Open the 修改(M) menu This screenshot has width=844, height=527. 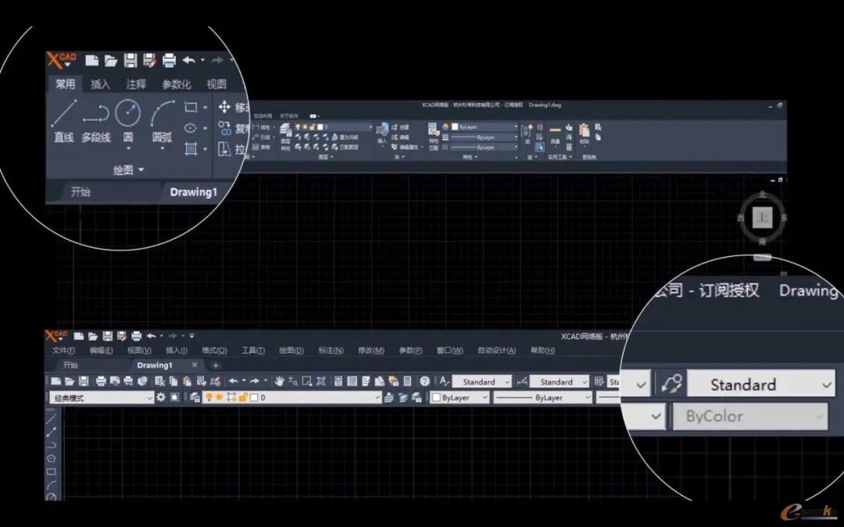(x=371, y=351)
